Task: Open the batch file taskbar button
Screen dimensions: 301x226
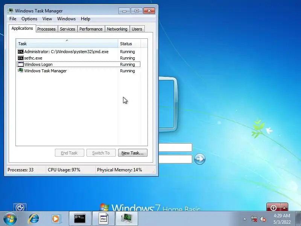Action: coord(103,219)
